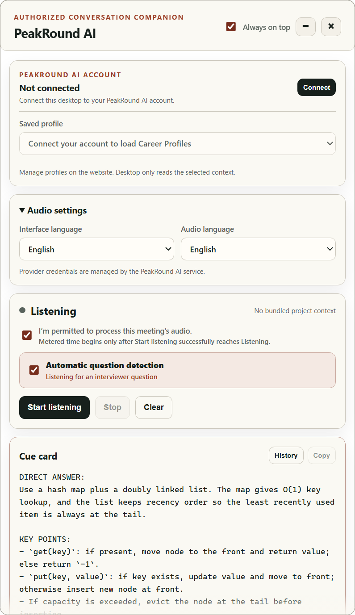Click the 'KEY POINTS:' line
This screenshot has width=355, height=615.
pyautogui.click(x=45, y=539)
